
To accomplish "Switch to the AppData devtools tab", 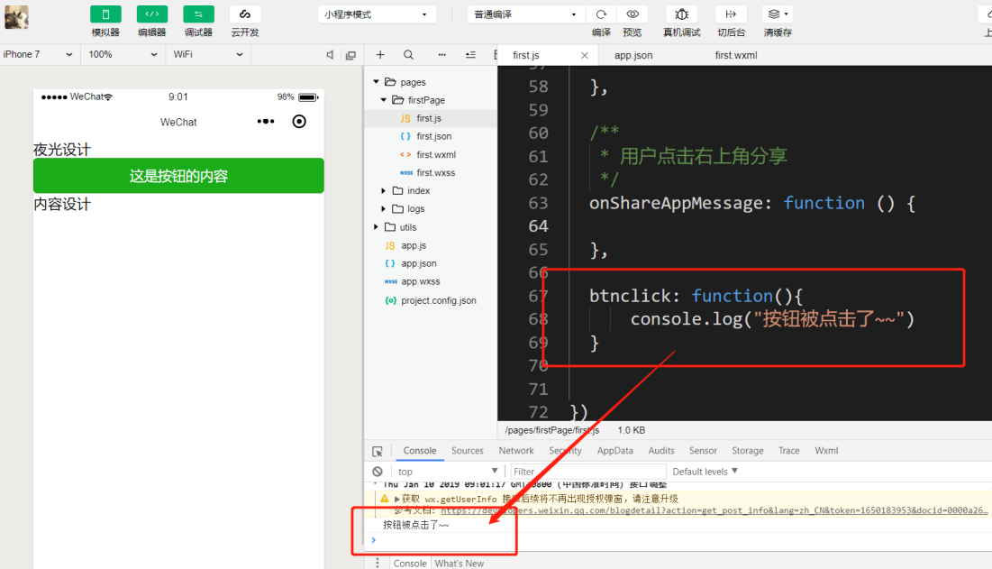I will (x=615, y=451).
